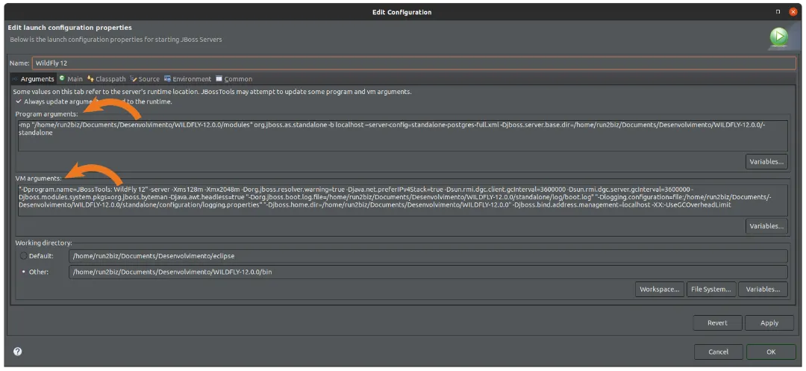Open the Arguments tab
The image size is (806, 371).
coord(34,79)
